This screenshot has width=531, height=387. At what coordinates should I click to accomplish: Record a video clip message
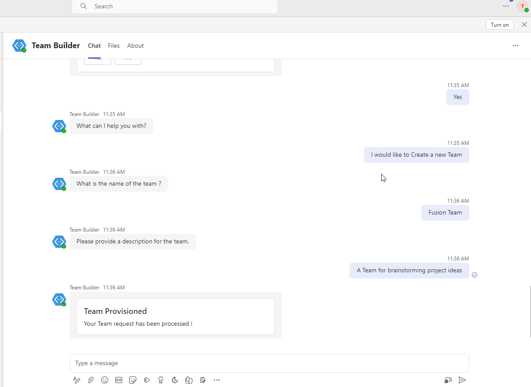[448, 380]
